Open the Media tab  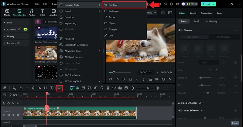click(7, 12)
